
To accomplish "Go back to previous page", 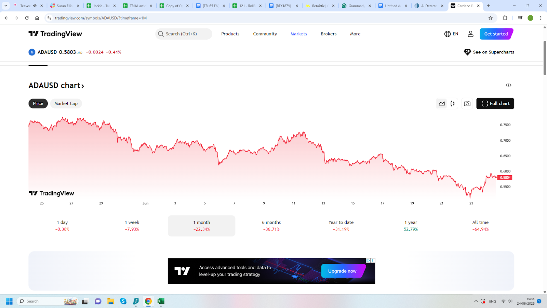I will click(x=6, y=18).
